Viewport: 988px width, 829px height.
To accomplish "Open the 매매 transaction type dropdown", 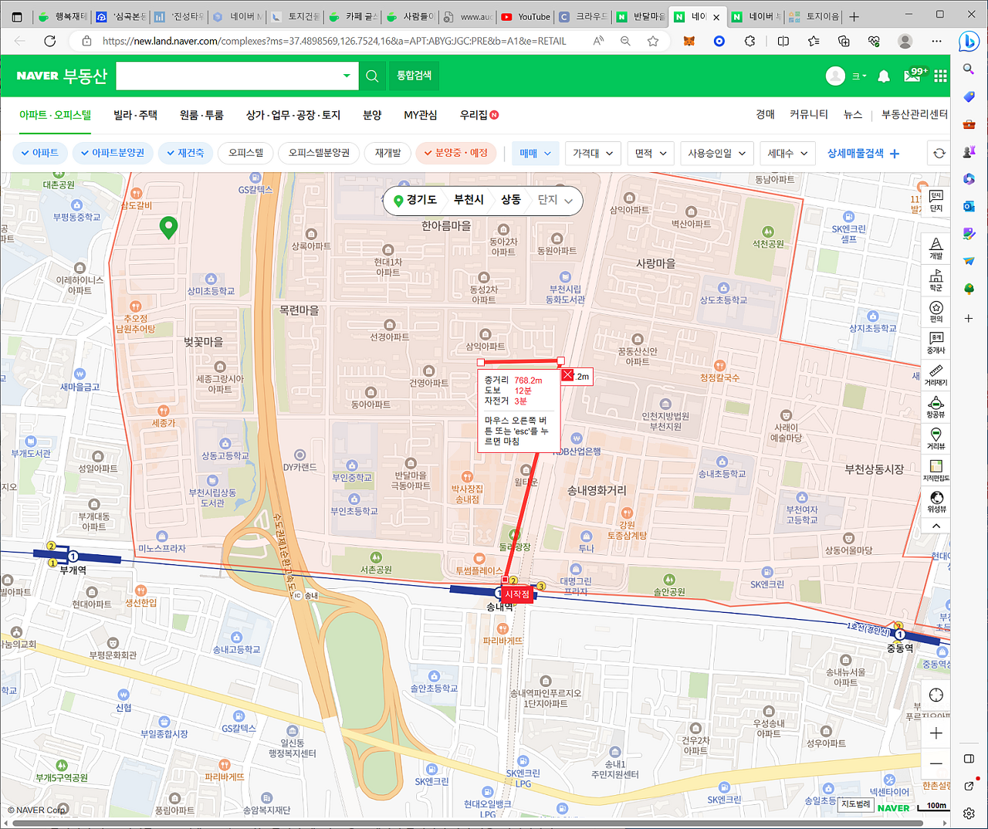I will [535, 154].
